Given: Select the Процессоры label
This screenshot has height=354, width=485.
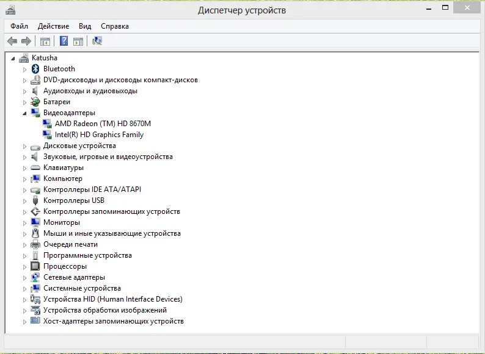Looking at the screenshot, I should pos(65,266).
